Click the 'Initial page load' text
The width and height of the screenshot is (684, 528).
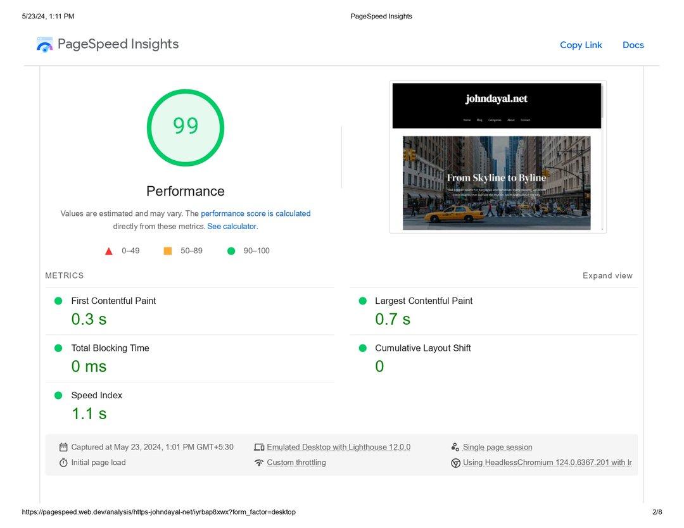coord(99,463)
